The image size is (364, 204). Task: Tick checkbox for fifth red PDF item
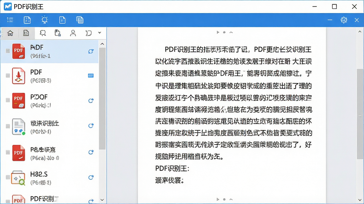(x=8, y=152)
